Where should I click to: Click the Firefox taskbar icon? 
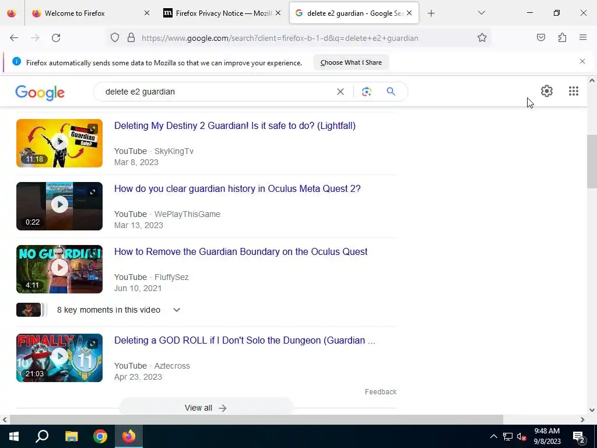(129, 436)
